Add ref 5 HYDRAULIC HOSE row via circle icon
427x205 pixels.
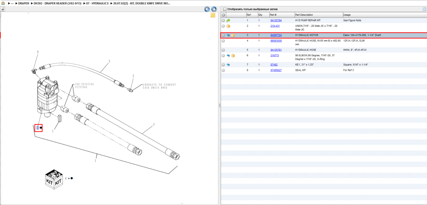click(x=223, y=50)
